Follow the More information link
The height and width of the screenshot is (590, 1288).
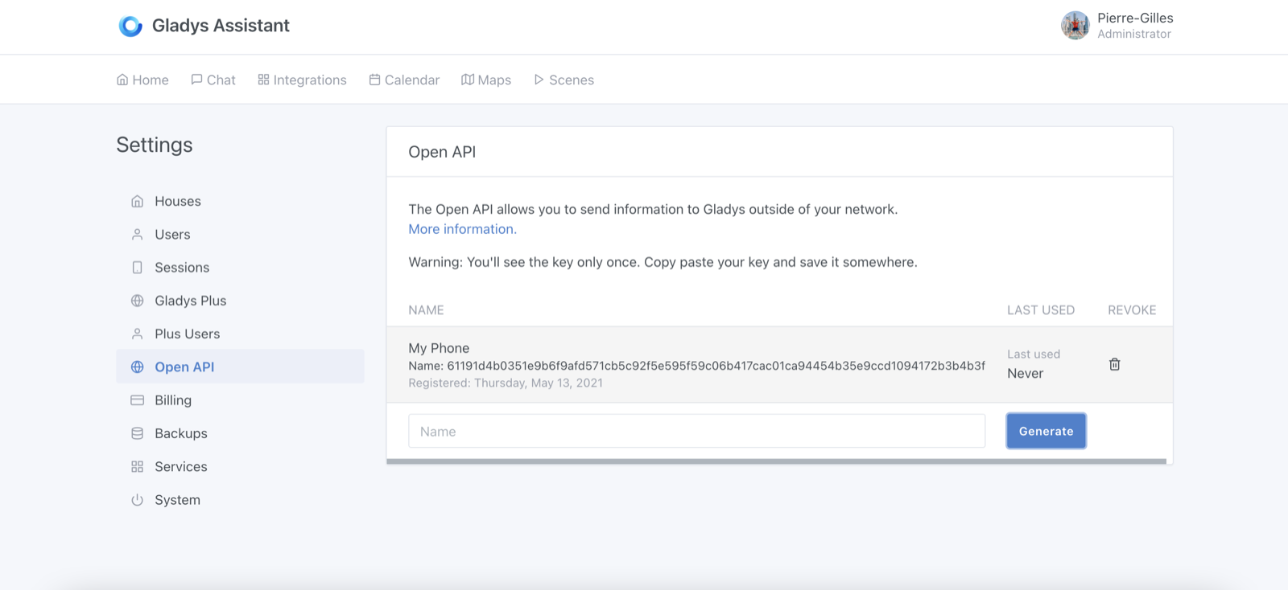pyautogui.click(x=462, y=229)
